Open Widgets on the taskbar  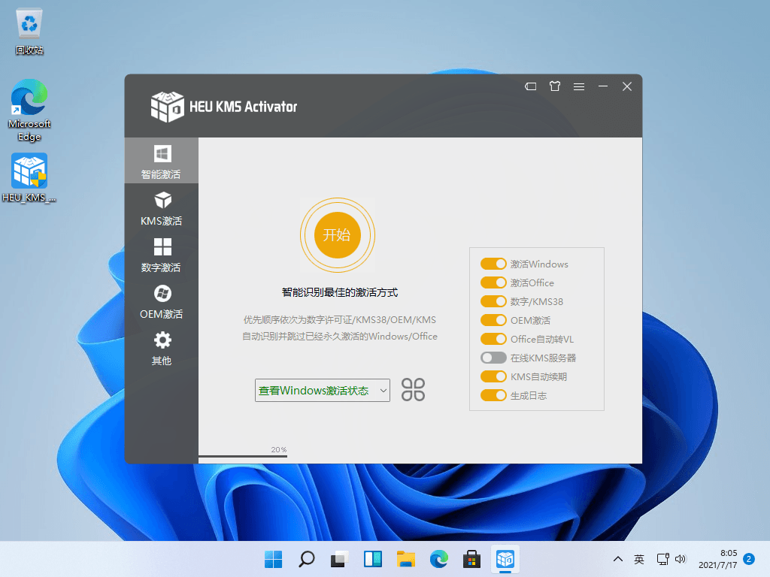pos(373,559)
